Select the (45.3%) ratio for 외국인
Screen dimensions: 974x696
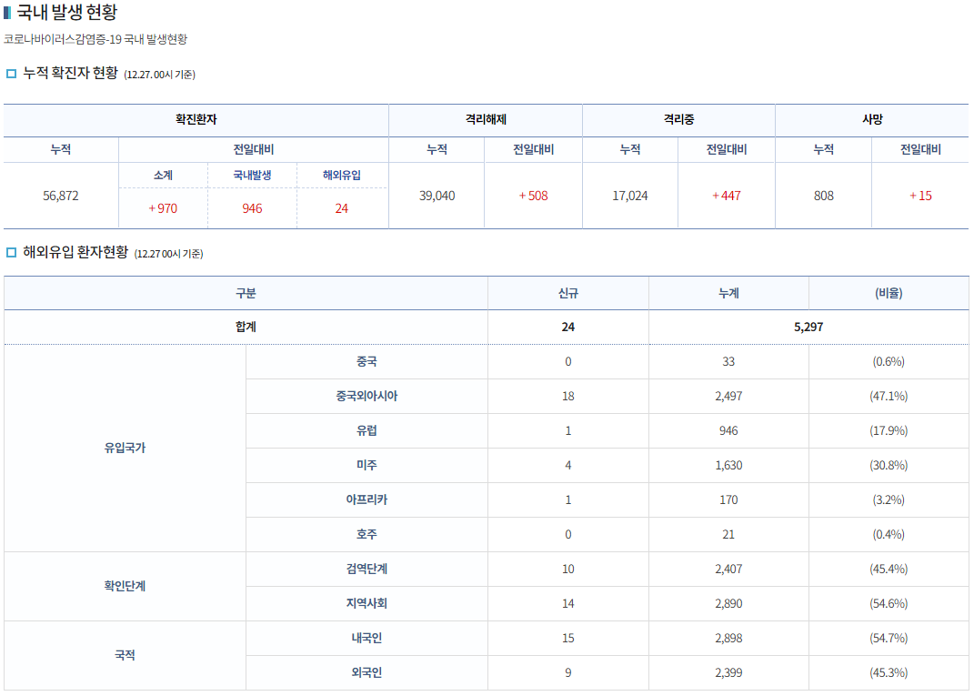[x=889, y=672]
